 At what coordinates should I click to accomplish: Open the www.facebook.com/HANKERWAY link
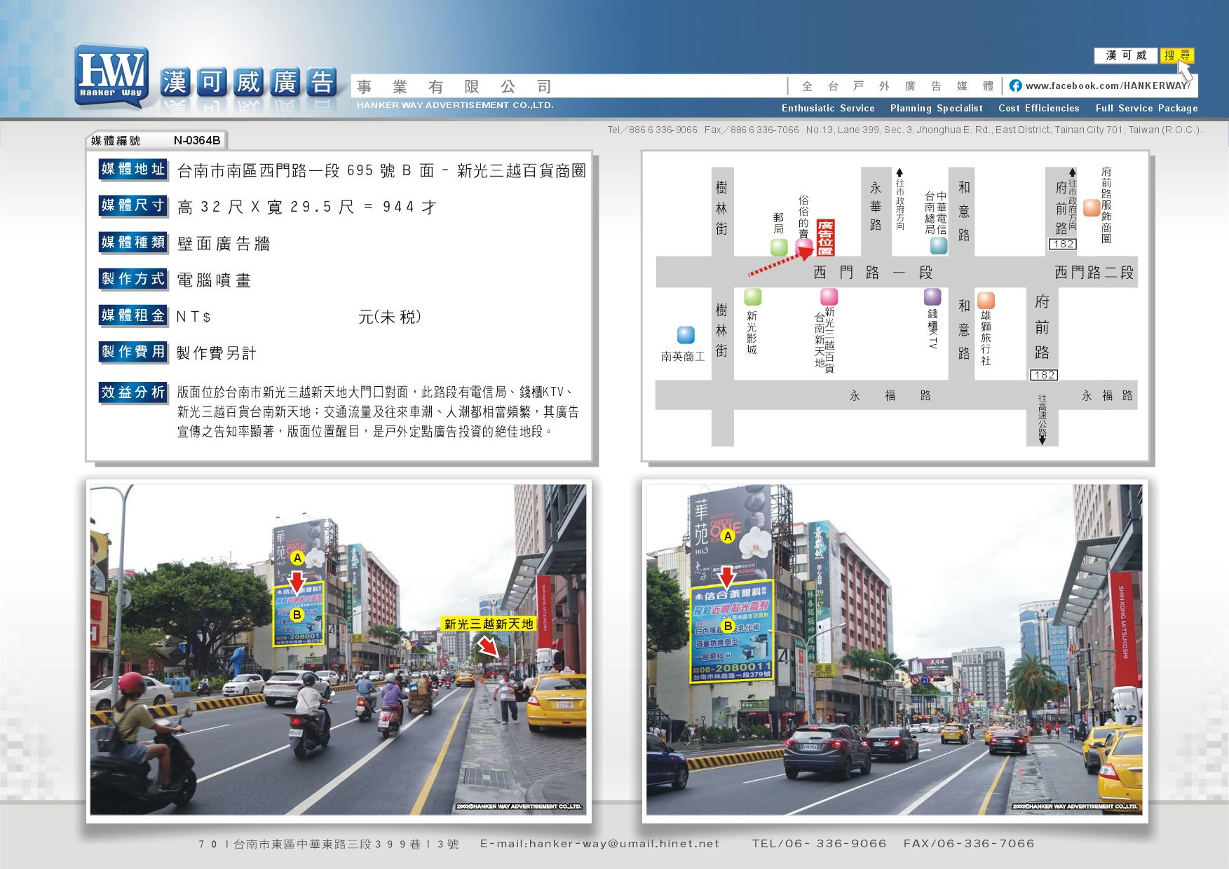click(1108, 85)
